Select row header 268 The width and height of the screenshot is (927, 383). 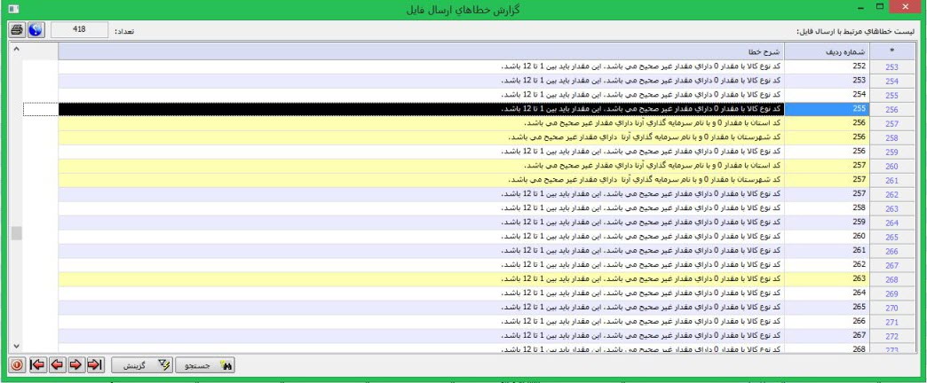tap(891, 279)
